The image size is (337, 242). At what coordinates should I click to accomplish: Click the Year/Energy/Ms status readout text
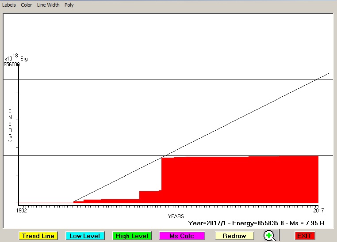[x=257, y=223]
